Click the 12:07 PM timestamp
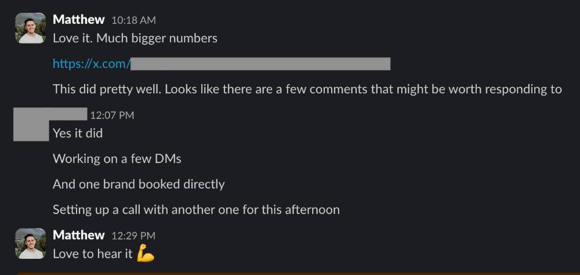 click(112, 115)
